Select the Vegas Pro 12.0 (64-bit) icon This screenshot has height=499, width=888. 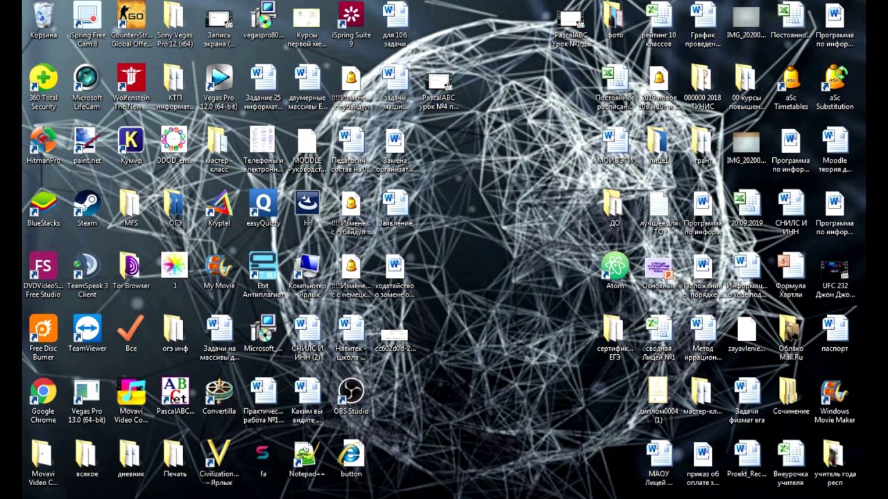coord(219,88)
